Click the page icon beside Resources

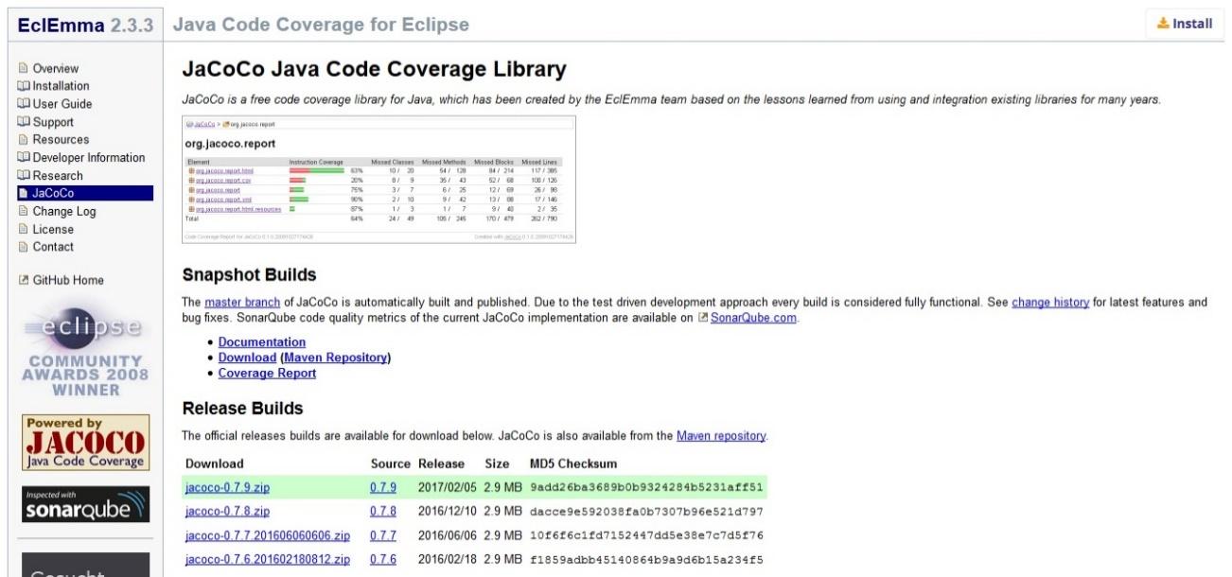pyautogui.click(x=24, y=140)
